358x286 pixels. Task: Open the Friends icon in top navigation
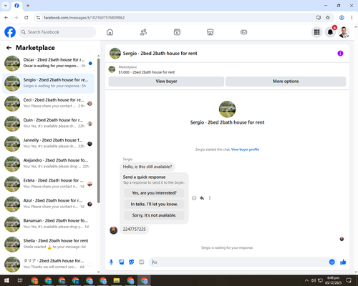point(143,32)
